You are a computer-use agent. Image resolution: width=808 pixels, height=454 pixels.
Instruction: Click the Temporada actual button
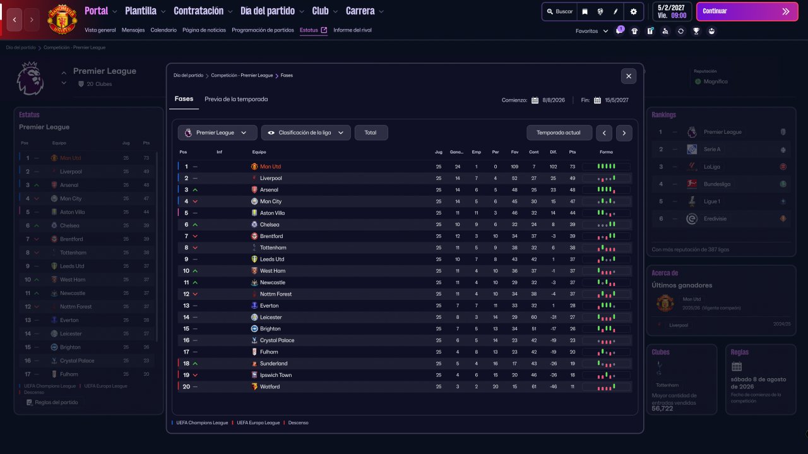click(x=559, y=133)
